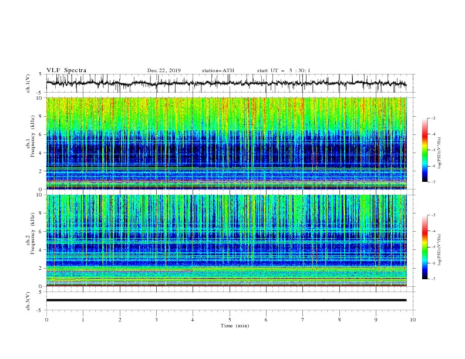This screenshot has height=359, width=465.
Task: Click the ch.2 colorbar 'log(PSD)(V²/Hz)' label
Action: [x=440, y=249]
